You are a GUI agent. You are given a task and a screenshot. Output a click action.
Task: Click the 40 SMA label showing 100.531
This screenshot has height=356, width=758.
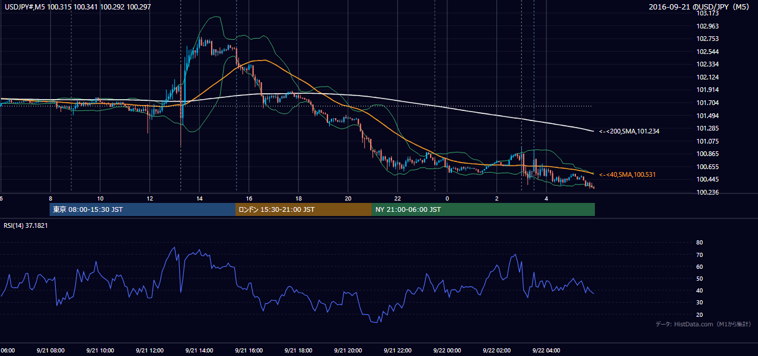pyautogui.click(x=628, y=174)
